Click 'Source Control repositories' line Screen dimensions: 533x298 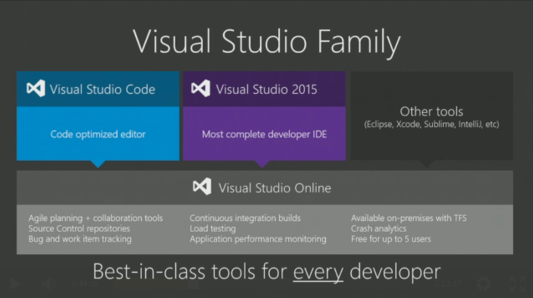coord(79,228)
